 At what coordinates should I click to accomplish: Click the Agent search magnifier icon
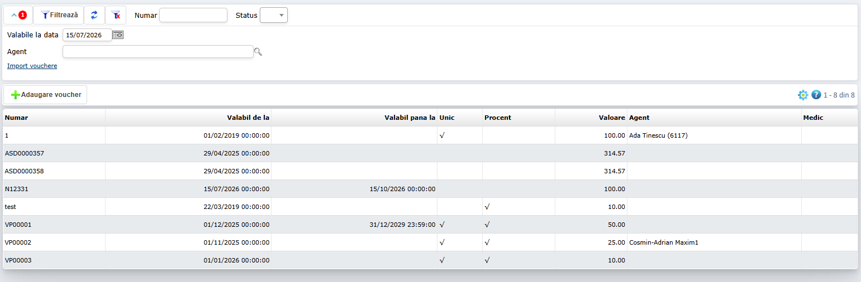(258, 52)
